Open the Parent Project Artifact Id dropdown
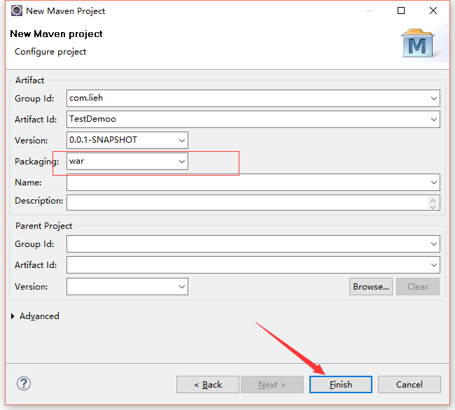This screenshot has width=455, height=410. (433, 264)
